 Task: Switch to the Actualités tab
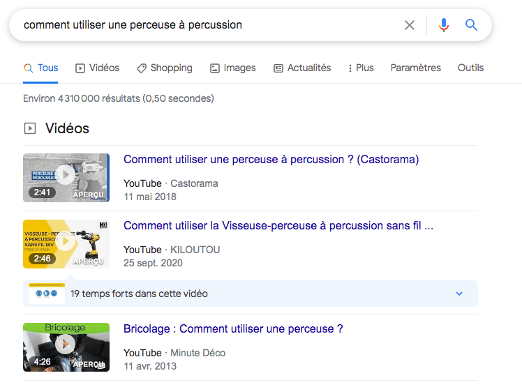coord(301,68)
